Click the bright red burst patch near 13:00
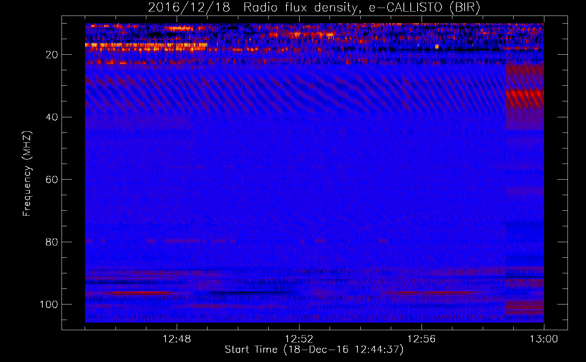The height and width of the screenshot is (362, 586). pyautogui.click(x=525, y=99)
